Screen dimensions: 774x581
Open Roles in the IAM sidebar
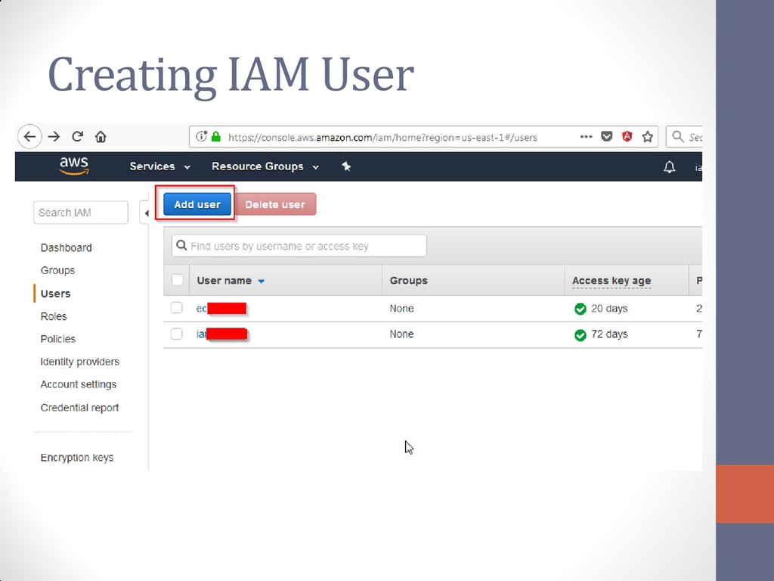[x=54, y=316]
